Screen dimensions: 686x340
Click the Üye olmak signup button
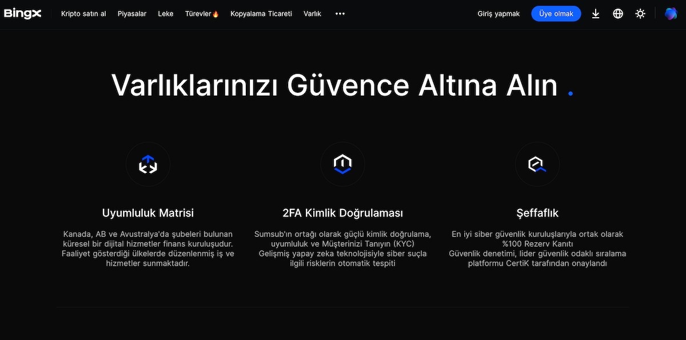(x=556, y=13)
